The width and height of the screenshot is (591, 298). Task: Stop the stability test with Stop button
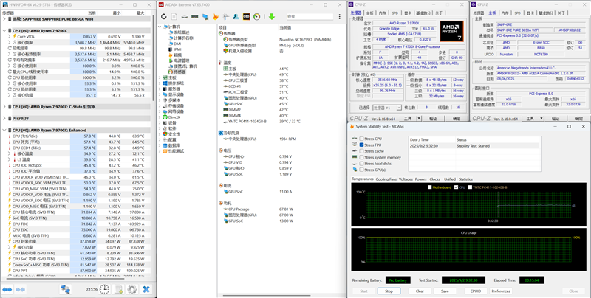point(389,291)
